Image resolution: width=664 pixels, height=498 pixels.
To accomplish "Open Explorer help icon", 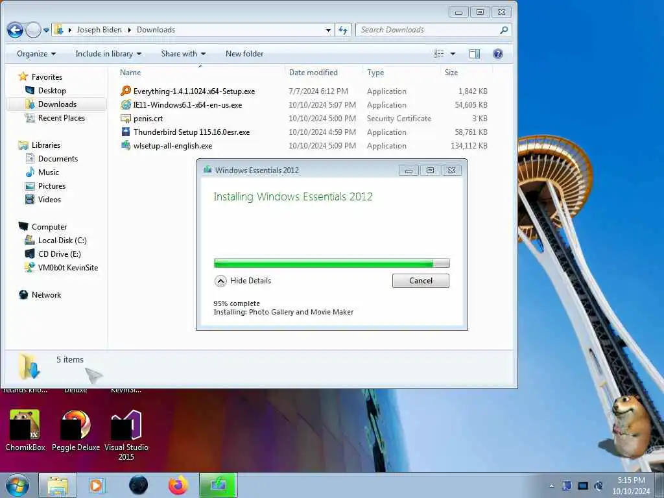I will [x=498, y=54].
